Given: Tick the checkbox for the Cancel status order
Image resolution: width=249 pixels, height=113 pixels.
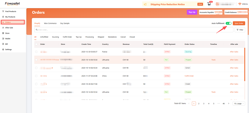Looking at the screenshot, I should click(36, 68).
